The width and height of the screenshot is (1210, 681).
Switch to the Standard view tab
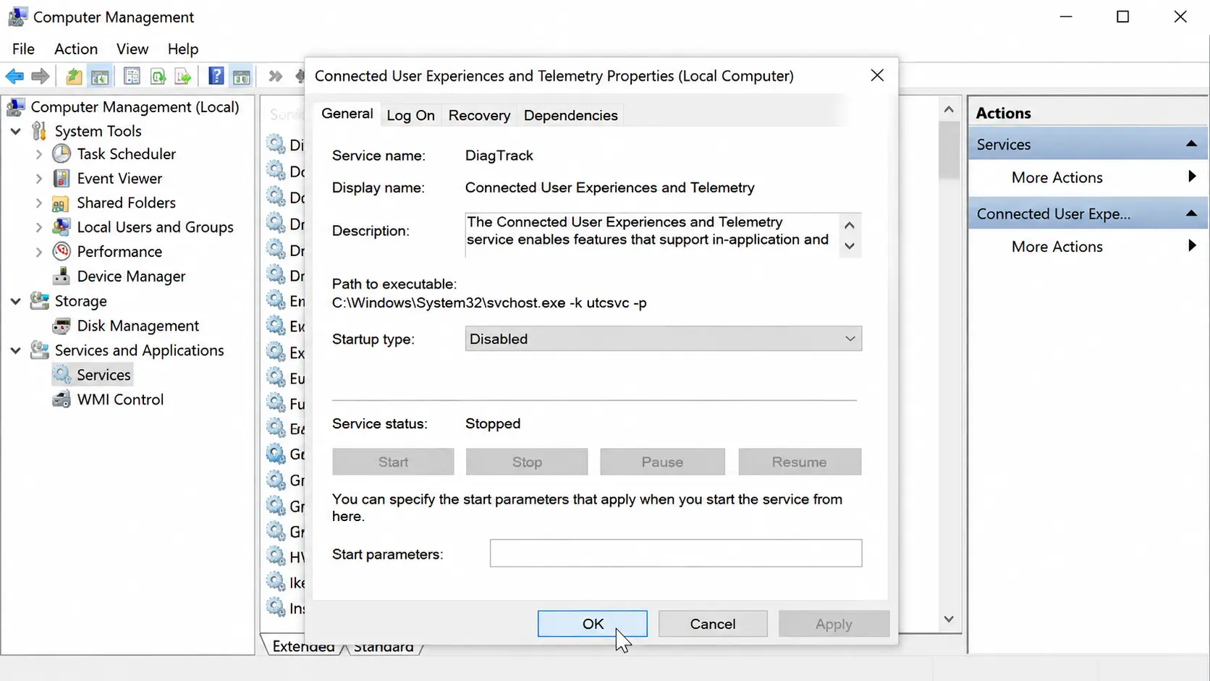tap(384, 646)
